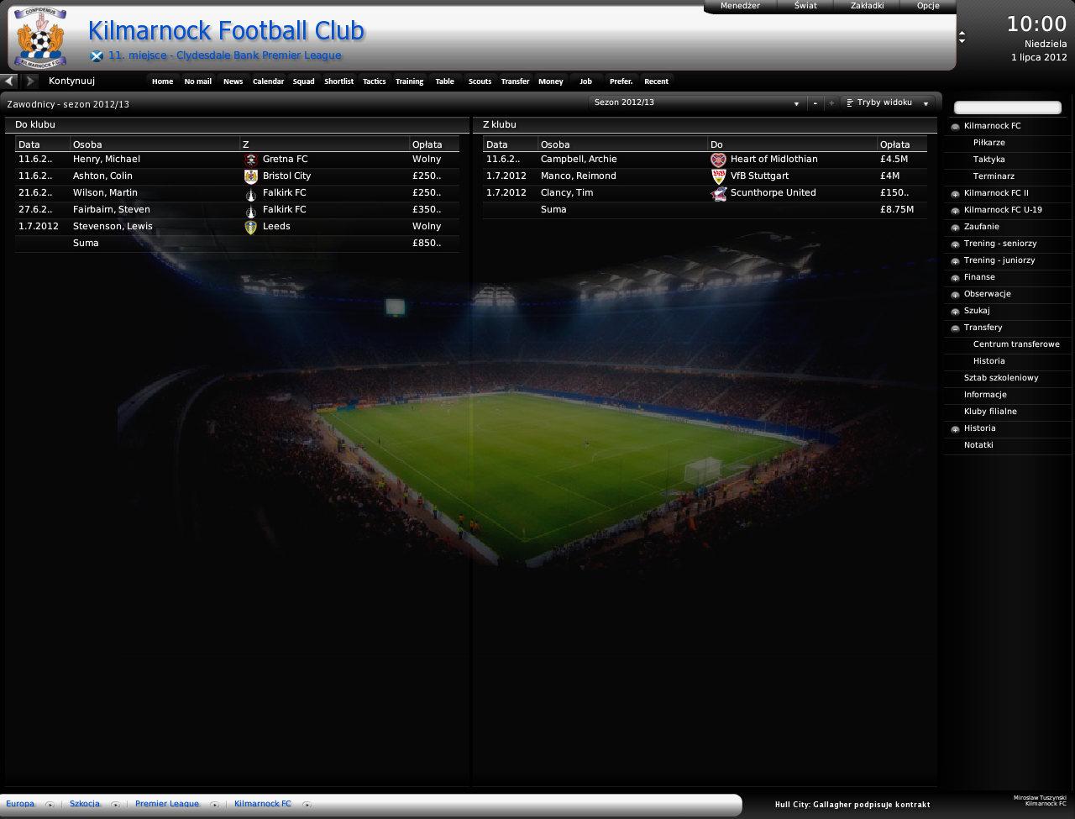Click Falkirk FC badge in Fairbairn row
The height and width of the screenshot is (819, 1075).
[x=250, y=210]
